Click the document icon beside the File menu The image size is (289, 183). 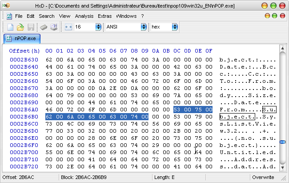pos(9,16)
